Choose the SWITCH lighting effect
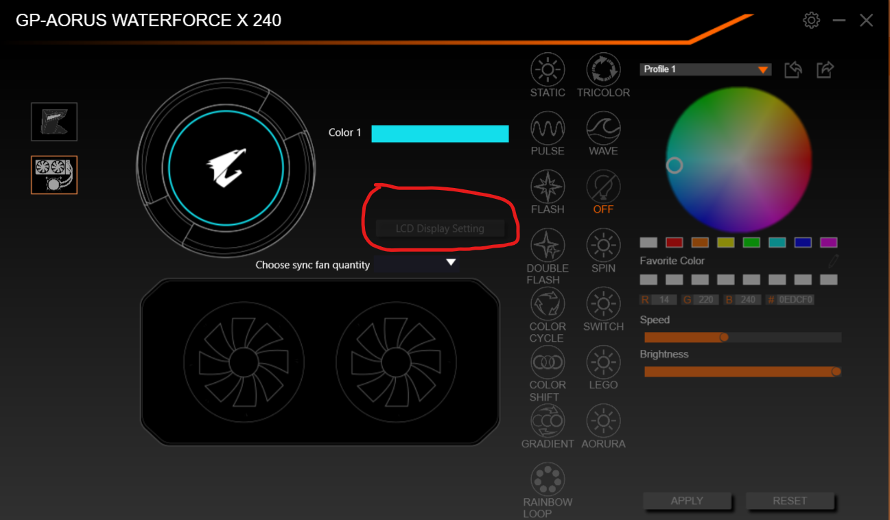The width and height of the screenshot is (890, 520). pyautogui.click(x=603, y=304)
